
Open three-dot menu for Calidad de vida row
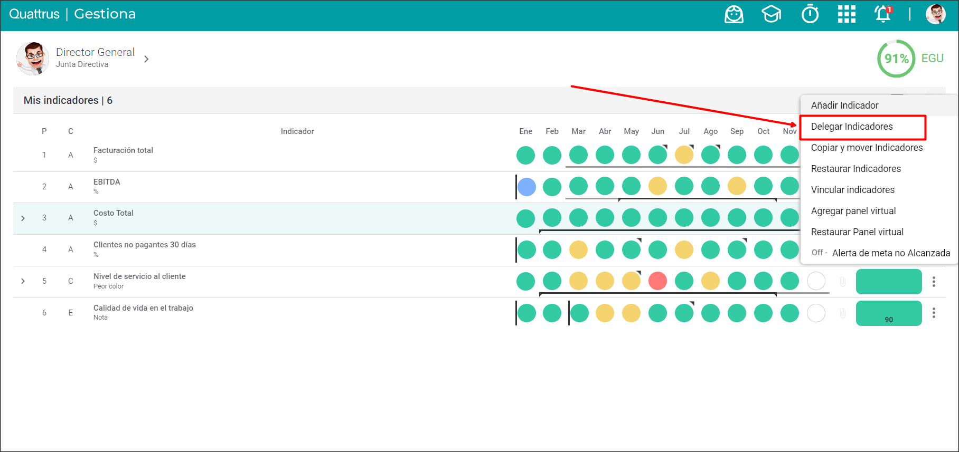934,313
